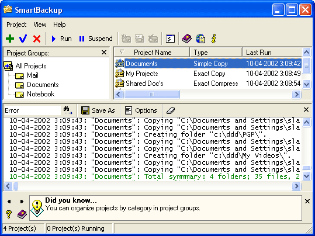This screenshot has width=315, height=236.
Task: Select the Shared Doc's project row
Action: click(x=208, y=84)
